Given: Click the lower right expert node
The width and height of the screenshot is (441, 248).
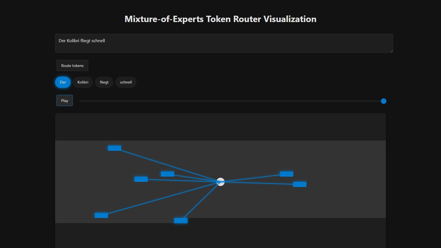Looking at the screenshot, I should click(300, 184).
